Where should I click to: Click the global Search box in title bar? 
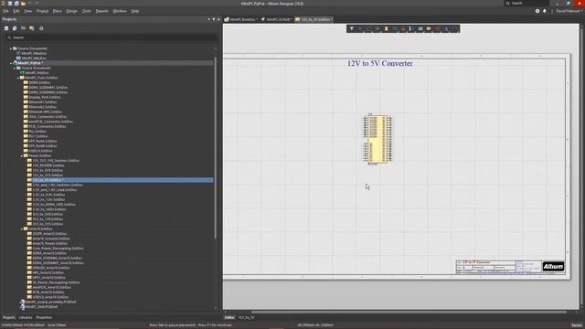(526, 3)
